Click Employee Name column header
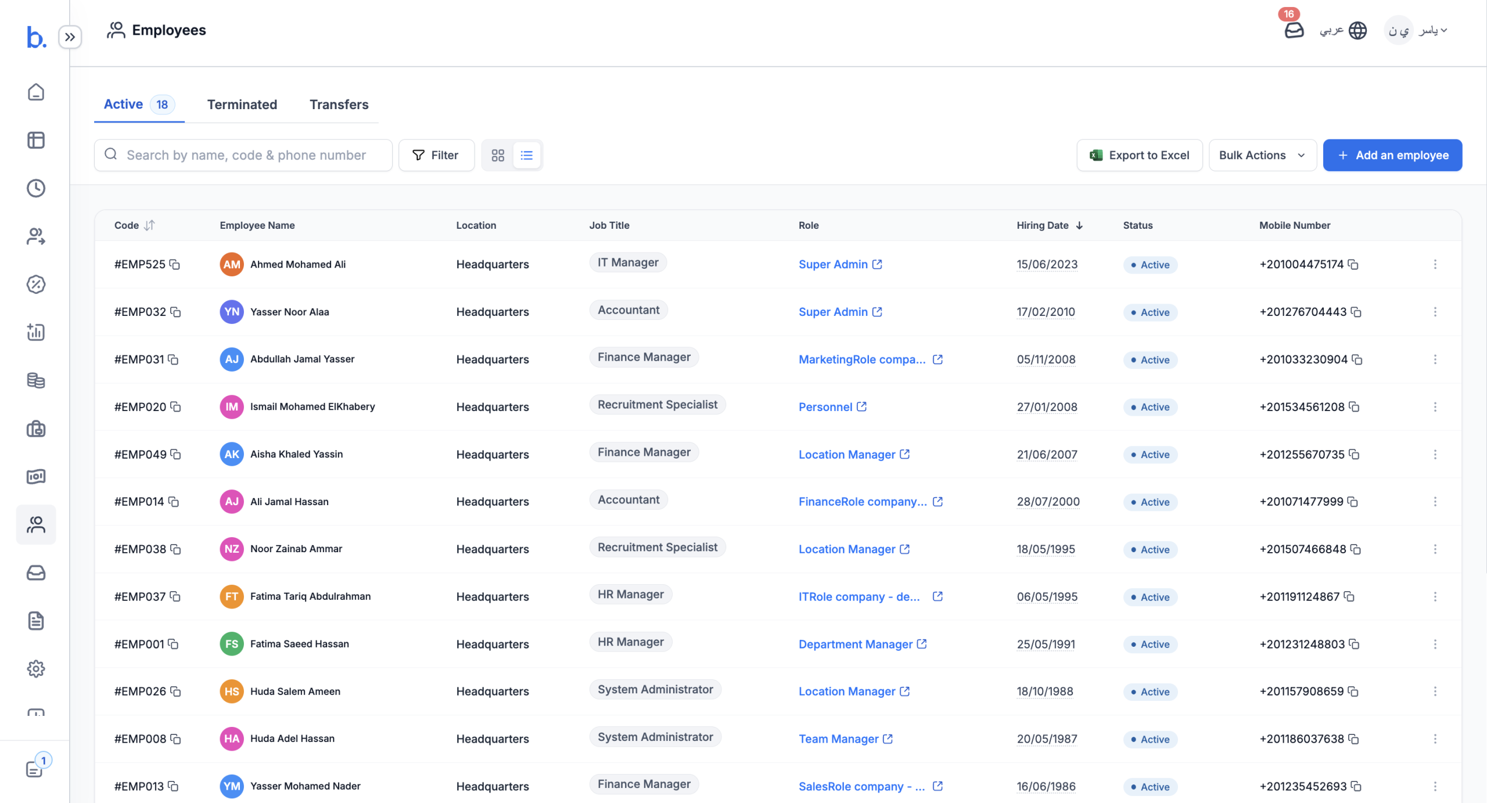 point(257,225)
